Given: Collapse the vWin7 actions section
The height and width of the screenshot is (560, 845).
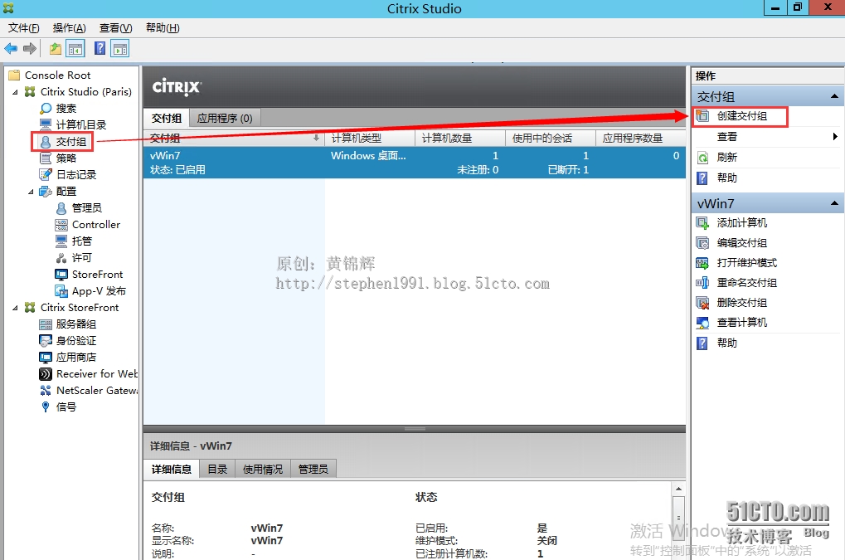Looking at the screenshot, I should [x=834, y=203].
